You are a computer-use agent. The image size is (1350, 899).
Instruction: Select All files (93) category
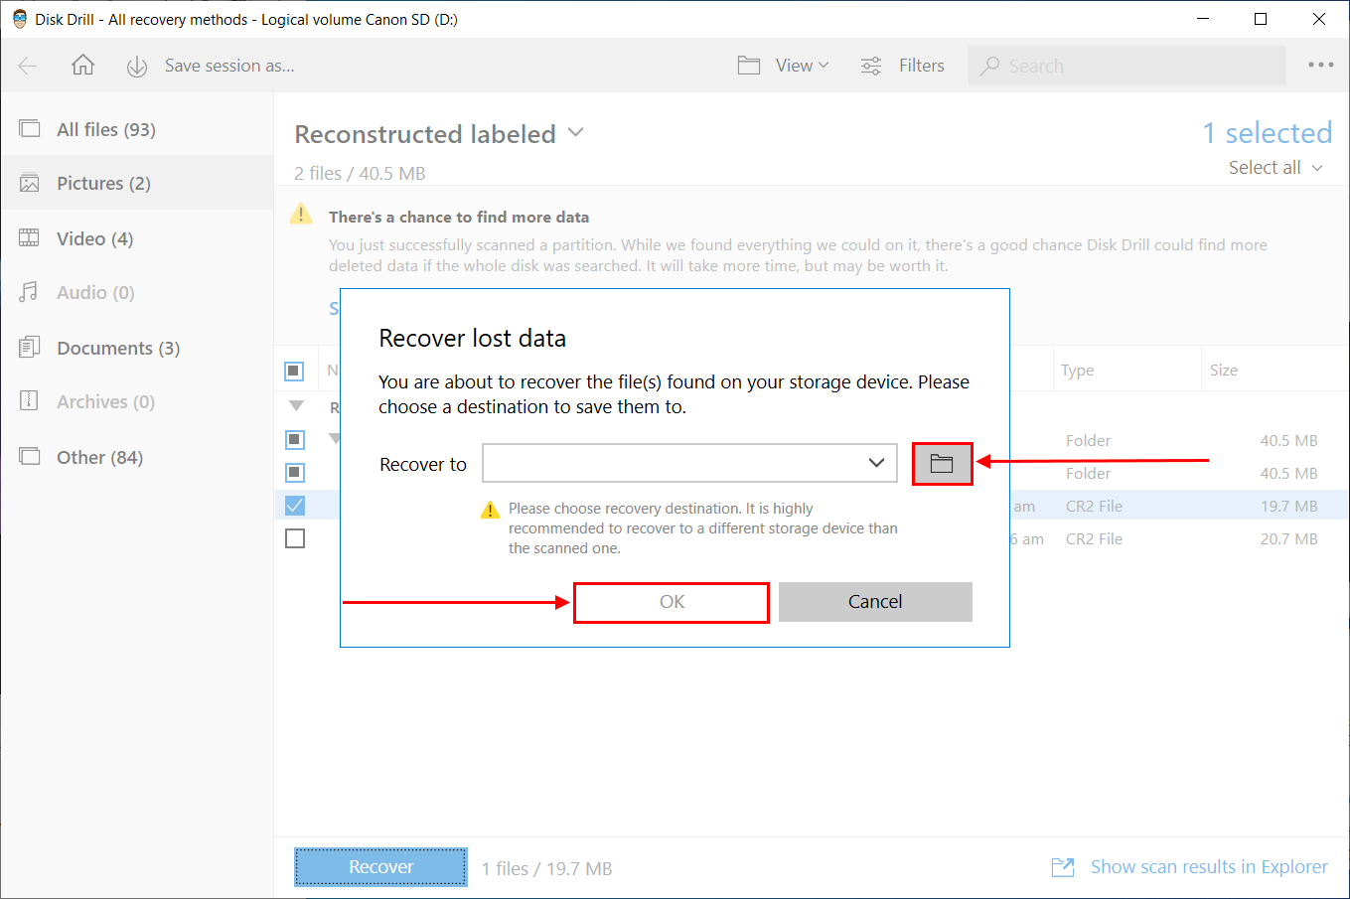pos(137,129)
